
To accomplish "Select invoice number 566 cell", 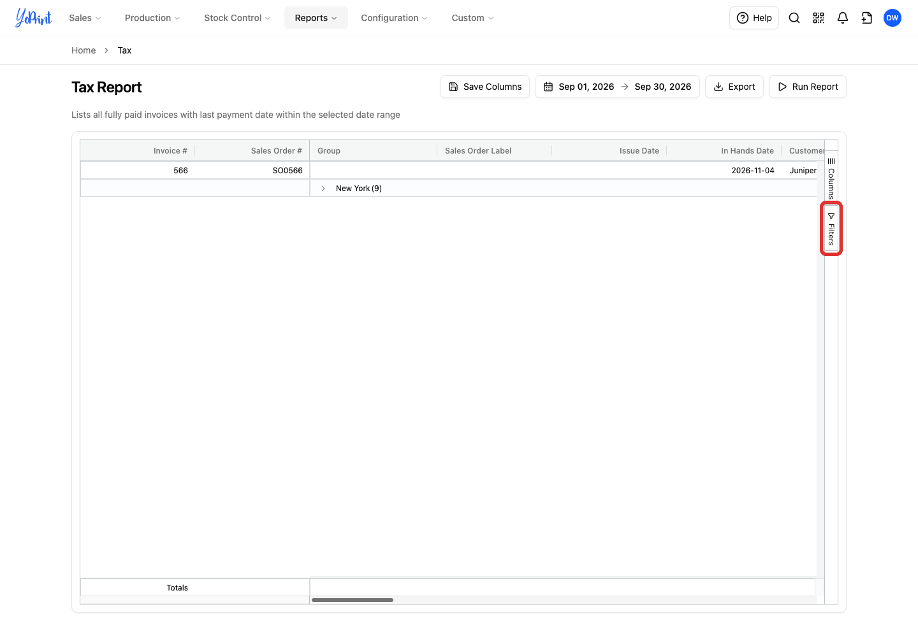I will [x=138, y=171].
